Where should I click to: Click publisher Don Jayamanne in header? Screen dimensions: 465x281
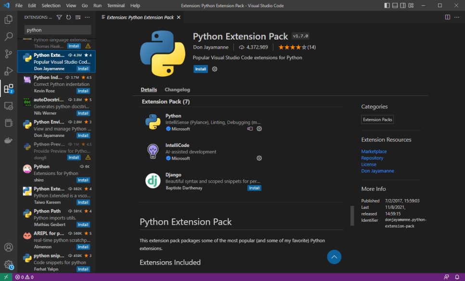[211, 47]
